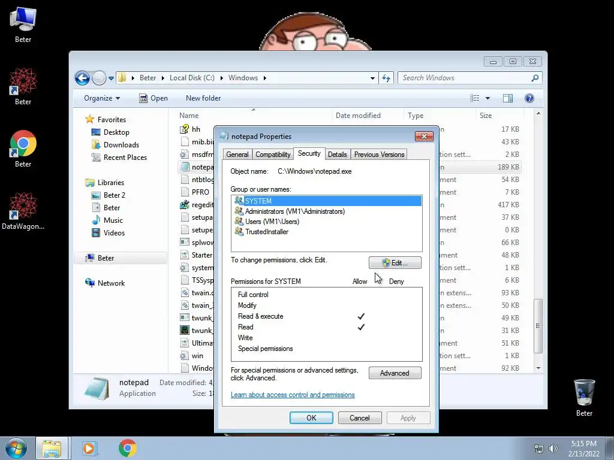
Task: Select the win configuration file
Action: click(192, 356)
